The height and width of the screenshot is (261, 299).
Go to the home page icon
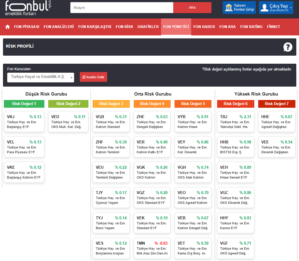[x=7, y=27]
